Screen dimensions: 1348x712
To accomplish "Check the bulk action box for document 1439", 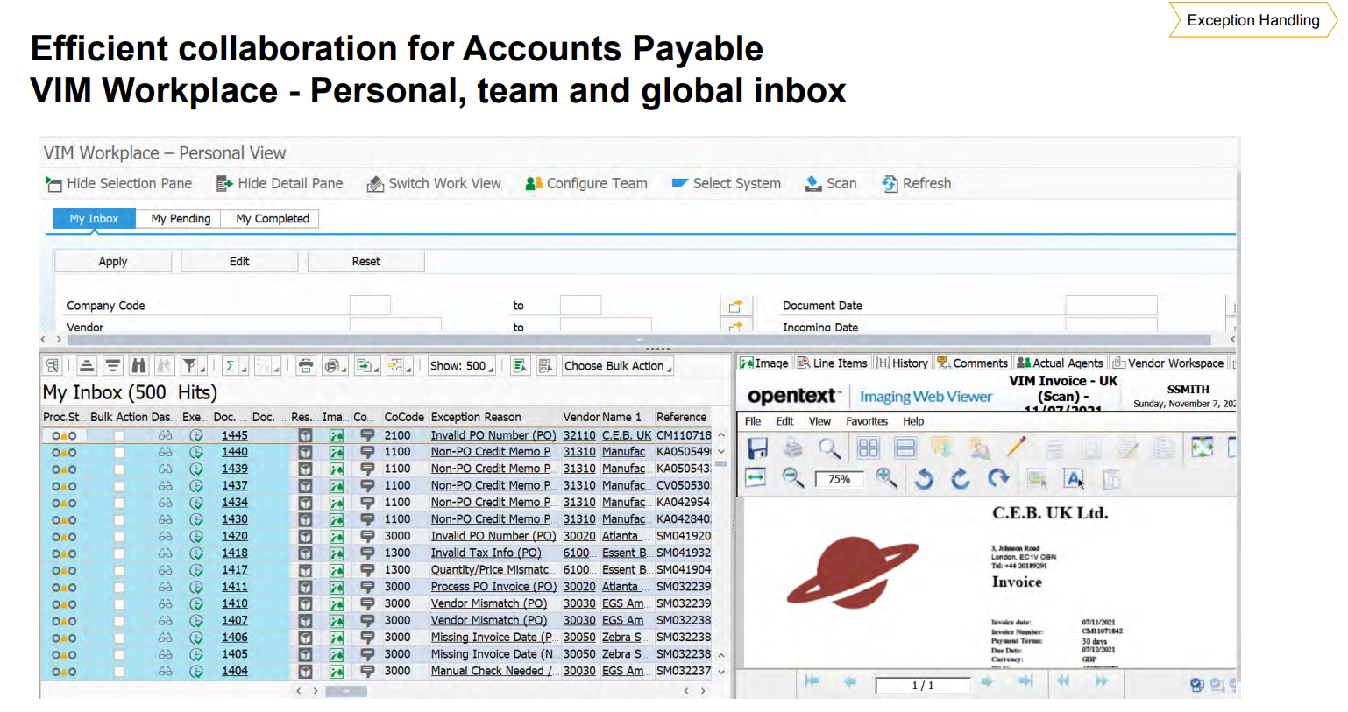I will (x=118, y=469).
